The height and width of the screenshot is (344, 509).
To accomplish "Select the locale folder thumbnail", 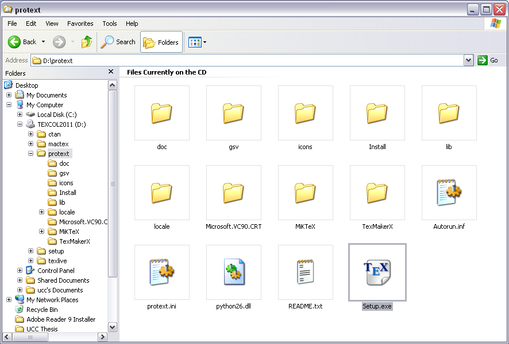I will [x=162, y=193].
